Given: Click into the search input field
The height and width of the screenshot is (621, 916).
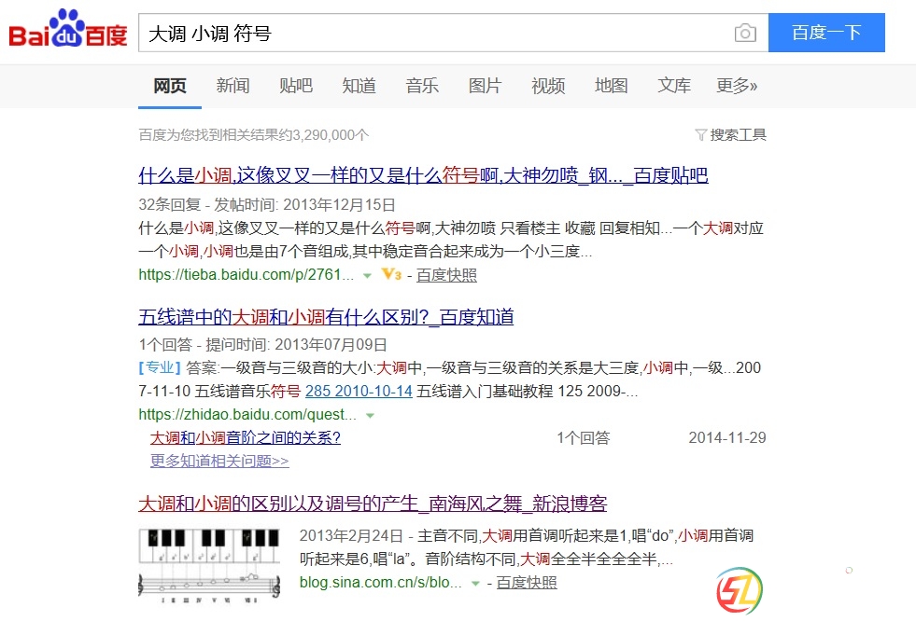Looking at the screenshot, I should tap(434, 34).
